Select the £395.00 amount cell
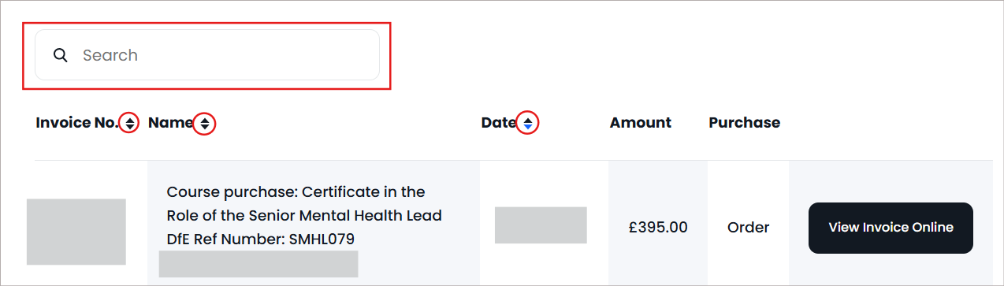 point(658,228)
